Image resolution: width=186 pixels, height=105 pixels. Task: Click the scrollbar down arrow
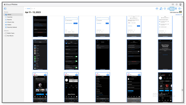(182, 101)
